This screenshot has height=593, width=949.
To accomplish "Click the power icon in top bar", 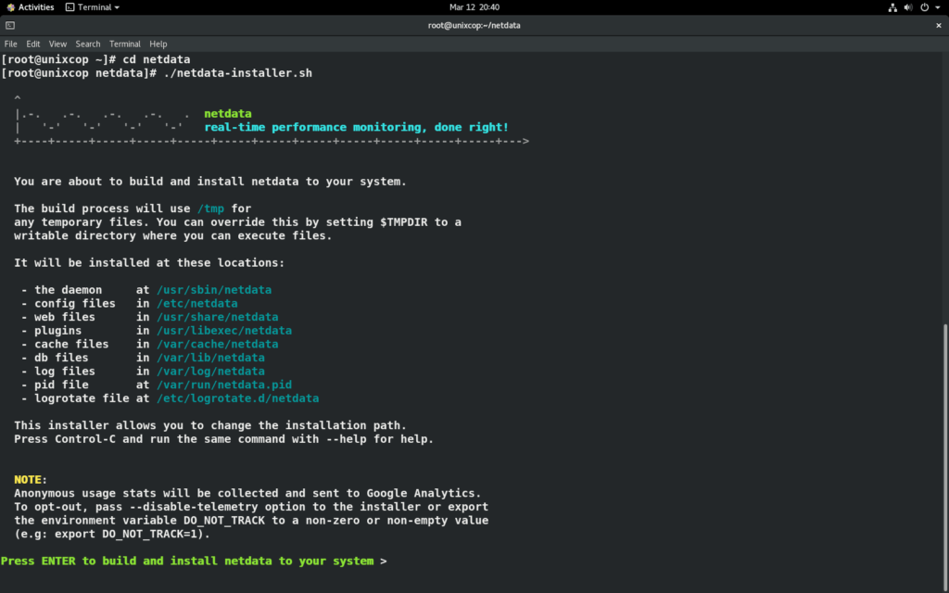I will 925,7.
